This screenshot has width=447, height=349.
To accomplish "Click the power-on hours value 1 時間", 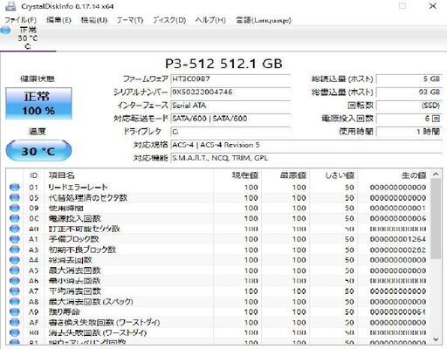I will 409,132.
